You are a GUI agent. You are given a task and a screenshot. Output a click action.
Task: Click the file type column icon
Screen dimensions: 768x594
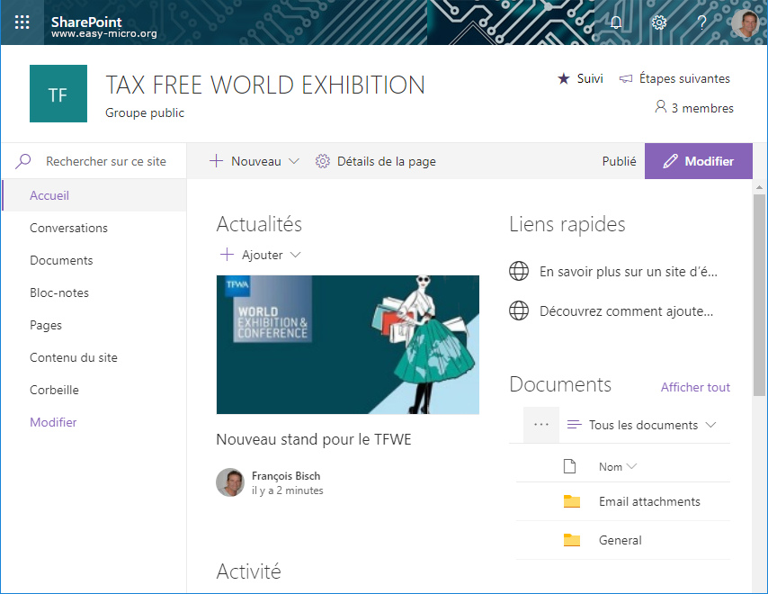[x=569, y=466]
